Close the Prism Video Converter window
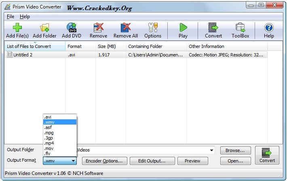This screenshot has width=287, height=181. click(274, 5)
